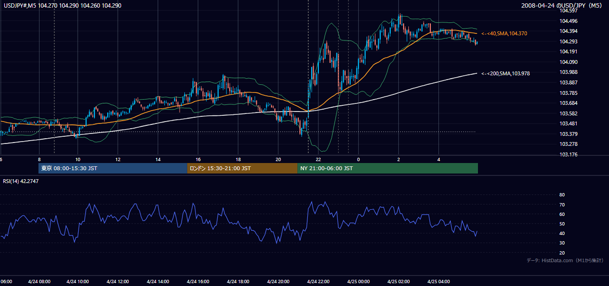The image size is (609, 286).
Task: Click price axis value 103.582
Action: point(569,113)
